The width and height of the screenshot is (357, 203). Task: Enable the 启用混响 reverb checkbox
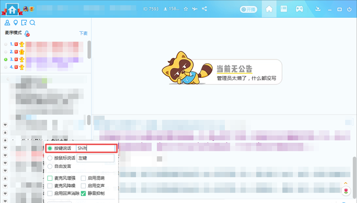pos(83,178)
